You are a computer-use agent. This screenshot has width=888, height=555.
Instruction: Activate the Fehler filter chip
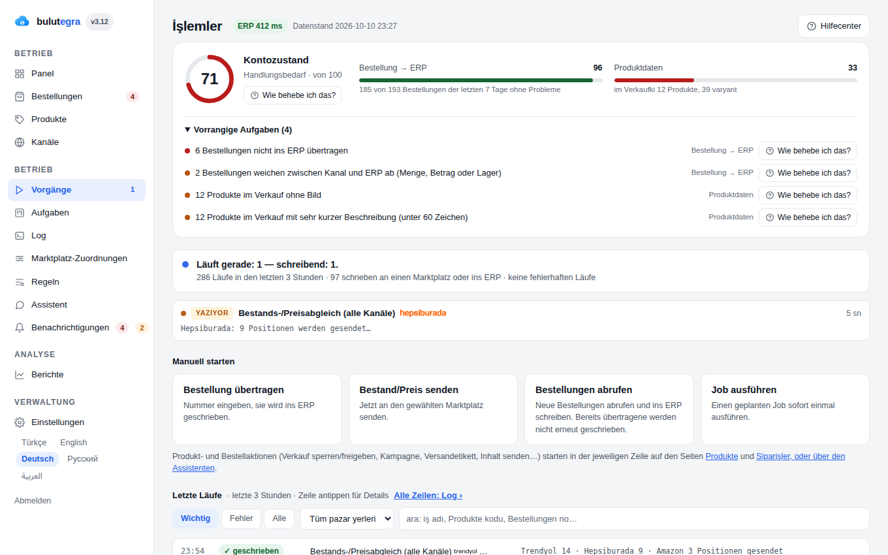point(242,518)
